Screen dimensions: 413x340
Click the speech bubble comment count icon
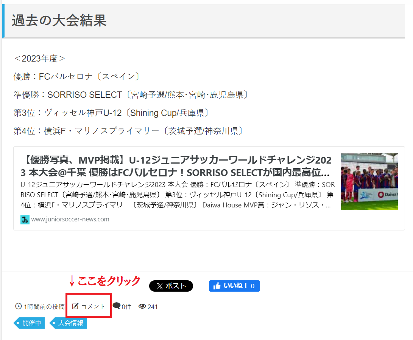117,306
